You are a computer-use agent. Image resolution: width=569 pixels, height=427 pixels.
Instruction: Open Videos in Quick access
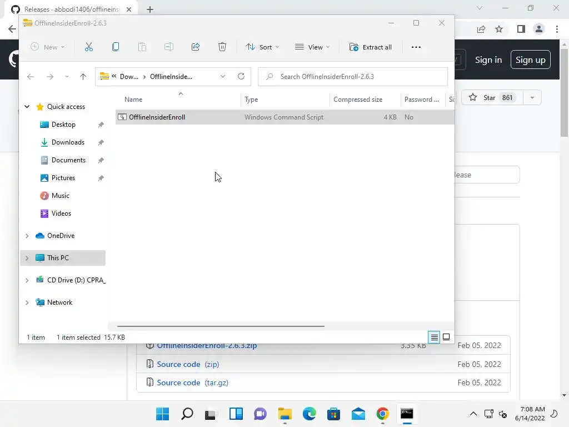point(61,213)
